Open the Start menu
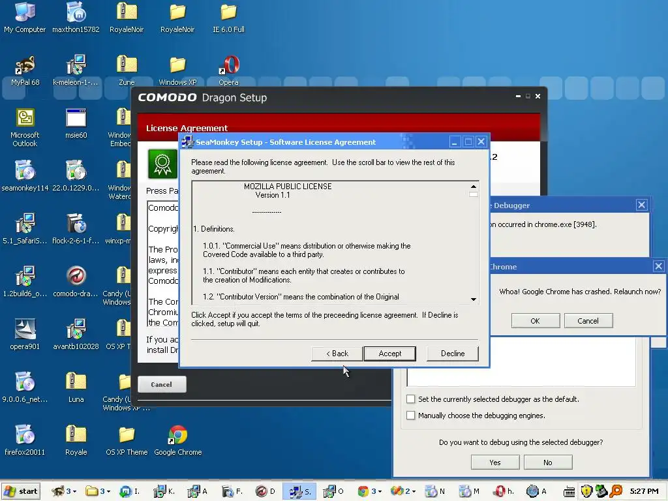Image resolution: width=668 pixels, height=501 pixels. (x=20, y=491)
